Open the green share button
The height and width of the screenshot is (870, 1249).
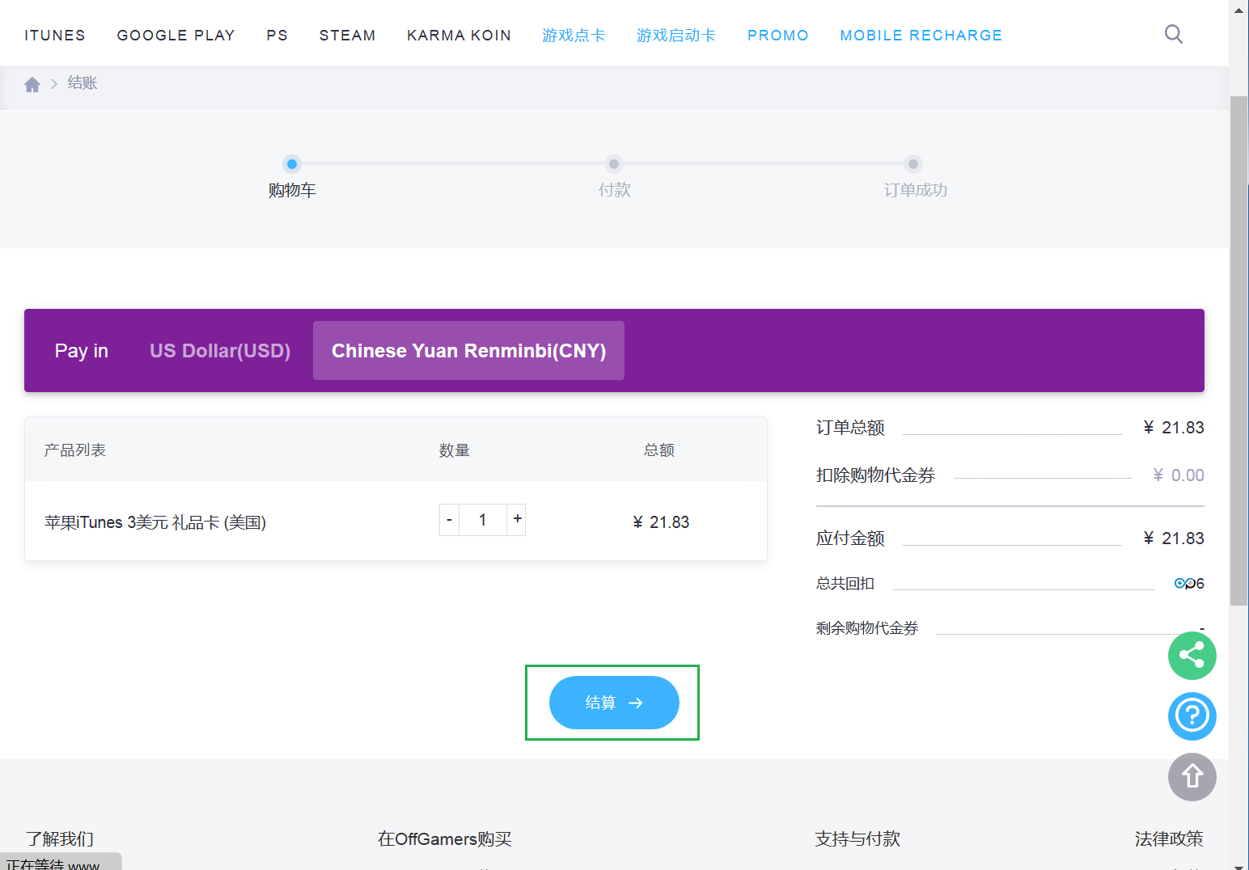click(x=1192, y=655)
